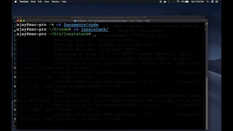This screenshot has height=131, width=233.
Task: Click the battery percentage 97% text
Action: (183, 1)
